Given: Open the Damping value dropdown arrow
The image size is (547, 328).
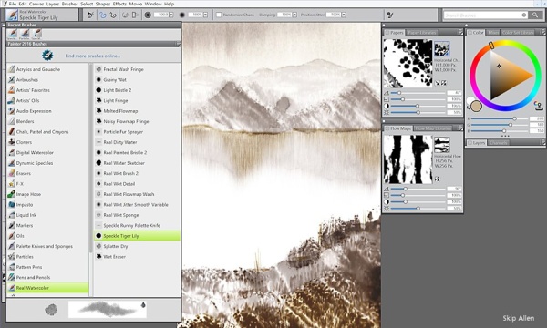Looking at the screenshot, I should click(294, 15).
